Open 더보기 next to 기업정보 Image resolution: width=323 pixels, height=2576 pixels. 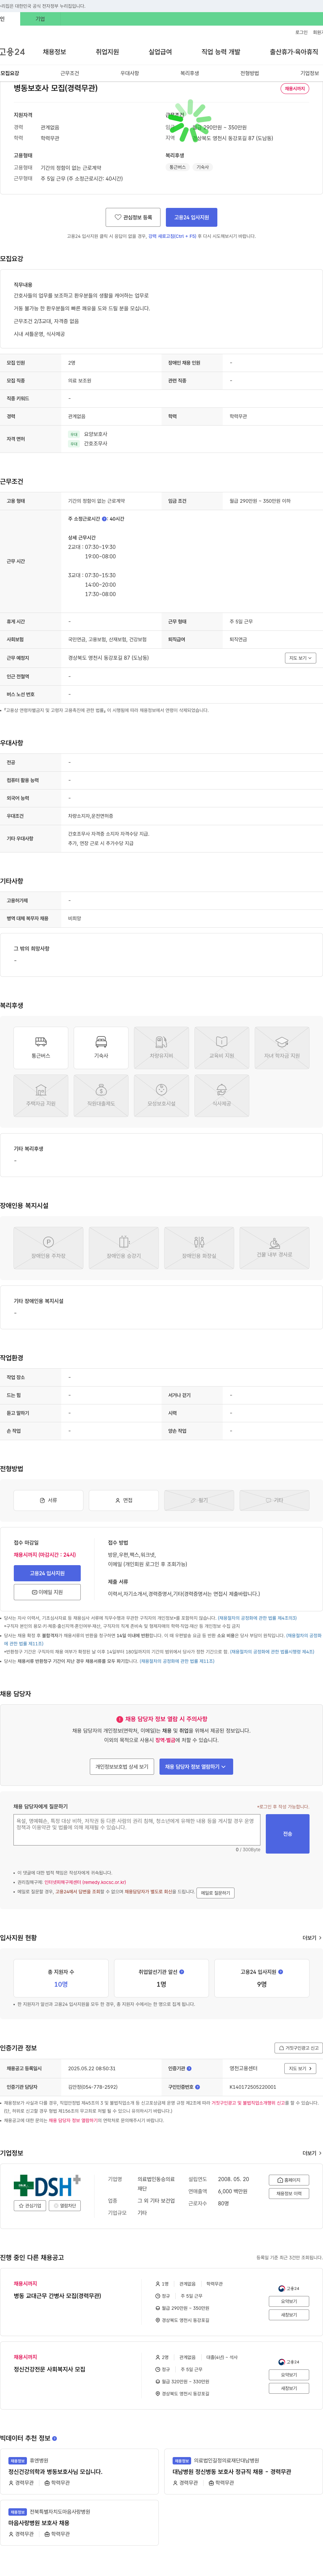point(312,2153)
